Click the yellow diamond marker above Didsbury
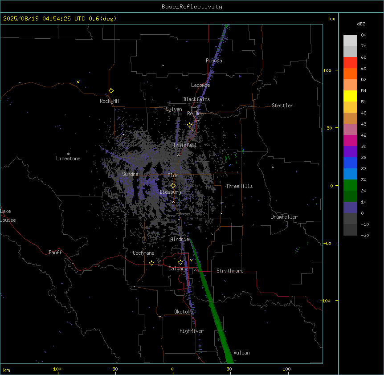Image resolution: width=384 pixels, height=375 pixels. [173, 186]
